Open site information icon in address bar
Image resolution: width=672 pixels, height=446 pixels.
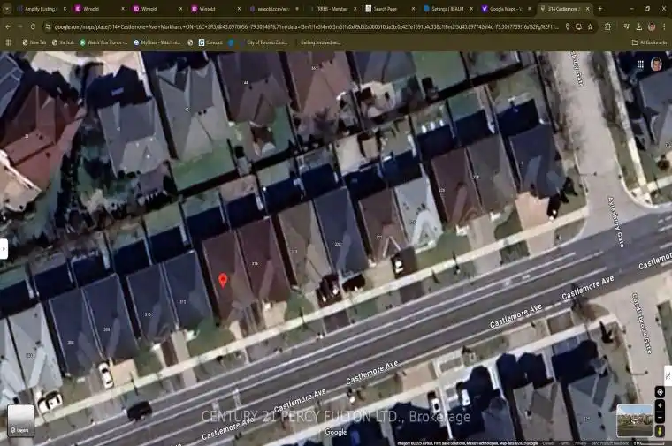click(x=48, y=27)
